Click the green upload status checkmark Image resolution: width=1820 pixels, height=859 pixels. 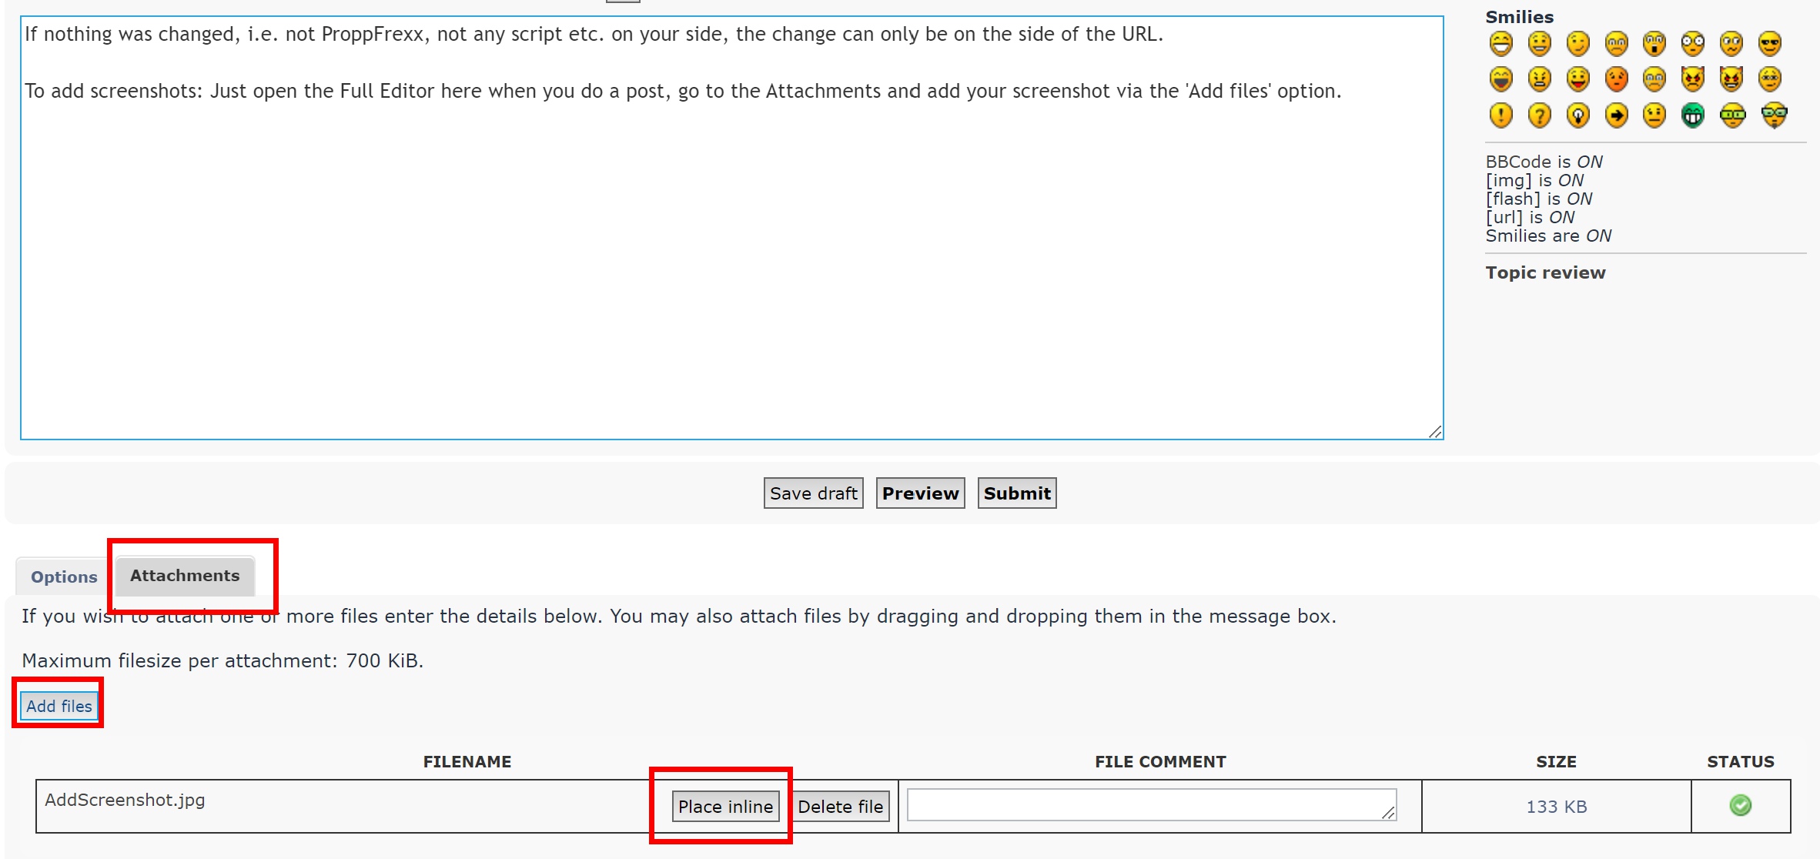pos(1740,805)
